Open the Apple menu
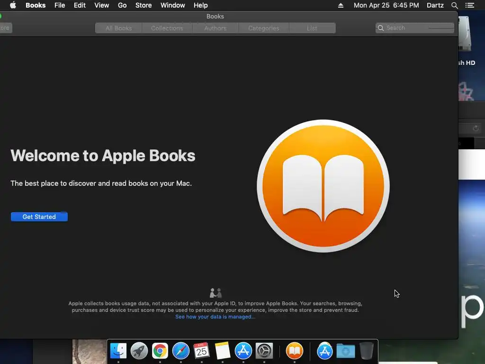 [13, 5]
